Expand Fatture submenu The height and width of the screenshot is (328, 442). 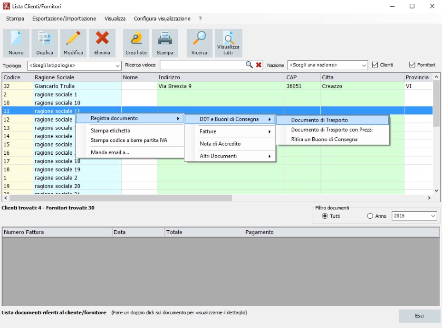(230, 131)
